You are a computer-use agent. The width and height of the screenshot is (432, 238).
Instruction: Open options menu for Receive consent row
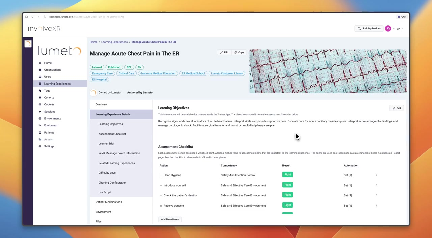click(x=376, y=206)
